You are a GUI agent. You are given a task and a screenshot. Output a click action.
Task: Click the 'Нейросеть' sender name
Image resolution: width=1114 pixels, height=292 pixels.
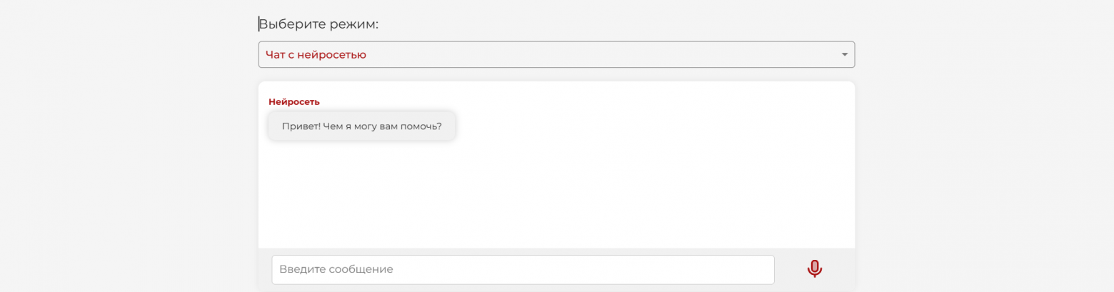[x=294, y=101]
